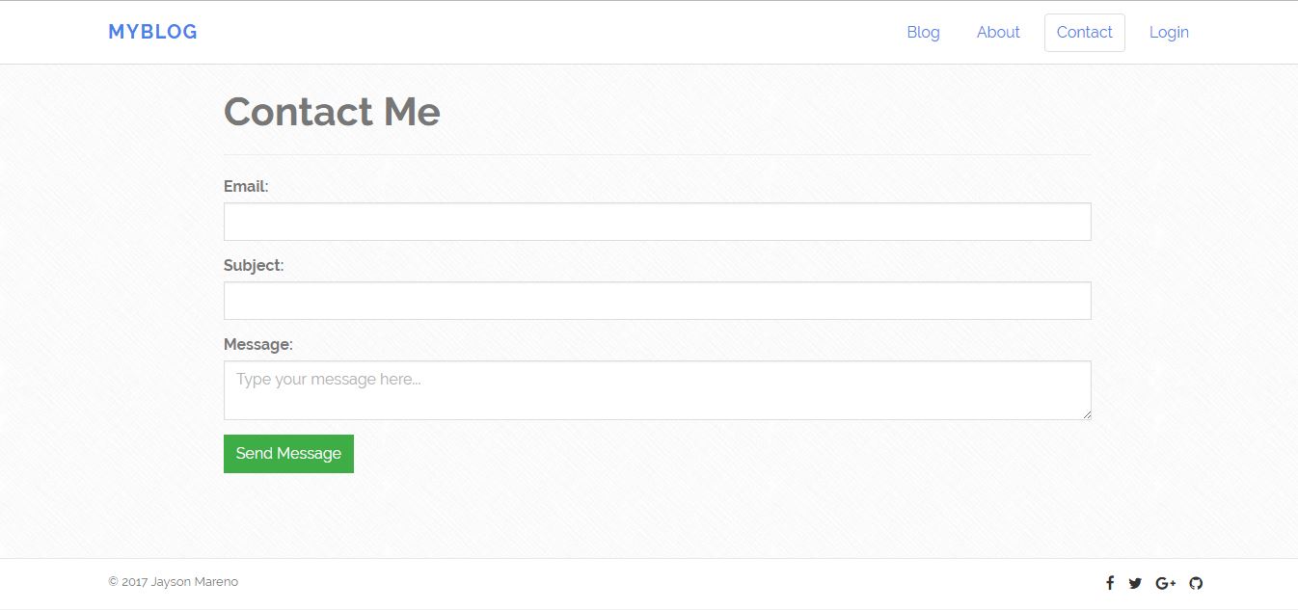The width and height of the screenshot is (1298, 610).
Task: Select the Contact nav tab
Action: coord(1084,33)
